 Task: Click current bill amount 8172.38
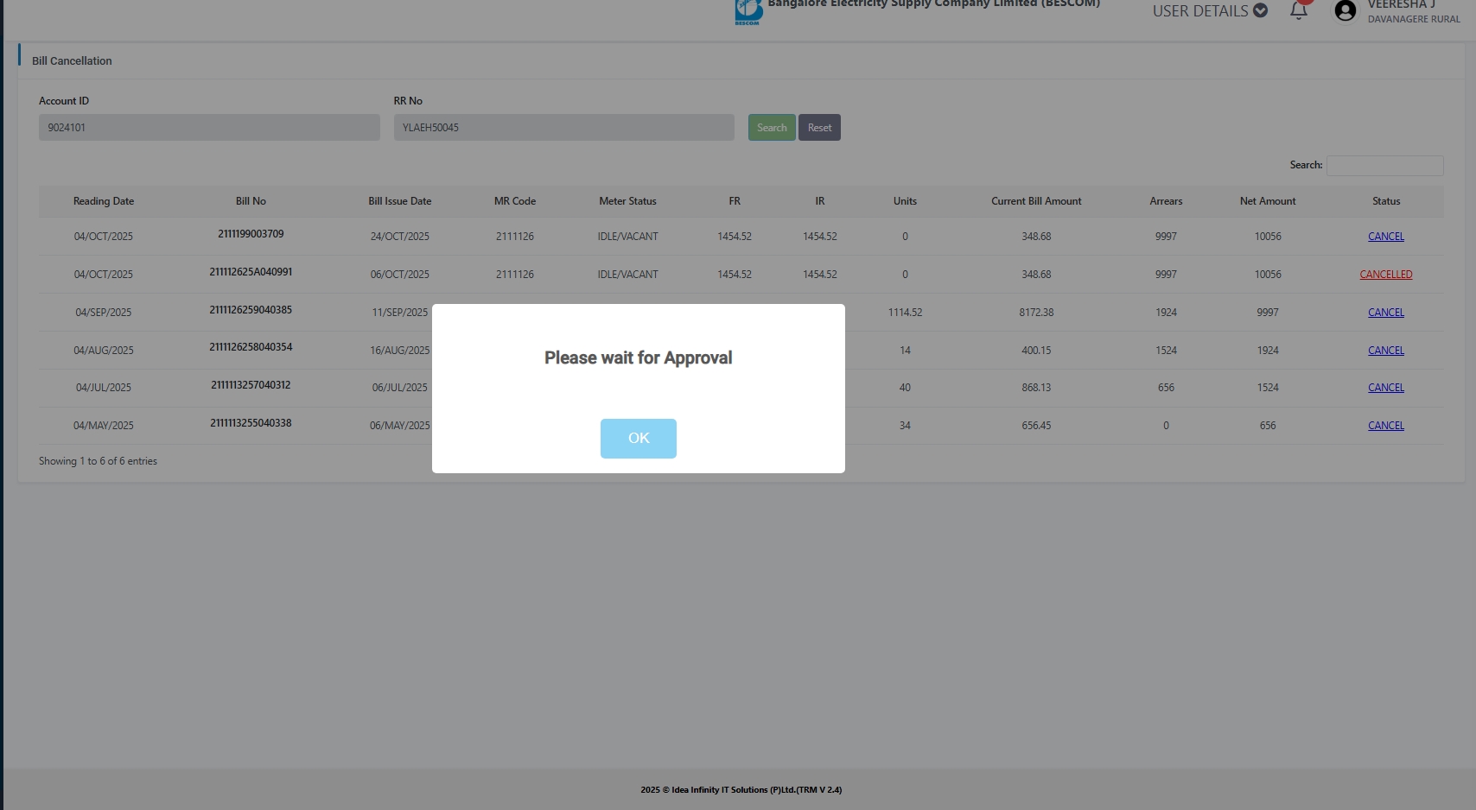coord(1036,313)
